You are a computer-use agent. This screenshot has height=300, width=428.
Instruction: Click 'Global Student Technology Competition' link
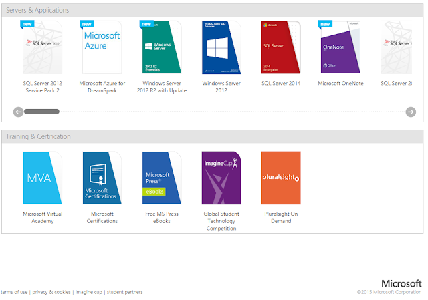tap(221, 221)
